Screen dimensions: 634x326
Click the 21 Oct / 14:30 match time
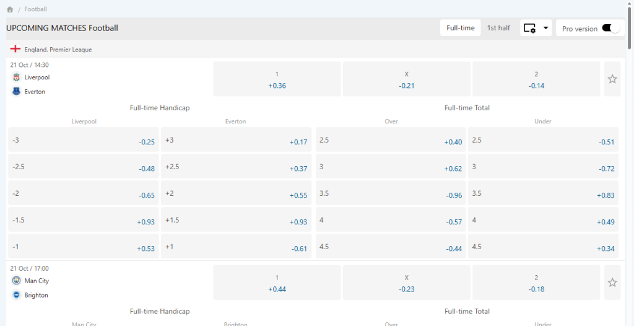click(30, 65)
